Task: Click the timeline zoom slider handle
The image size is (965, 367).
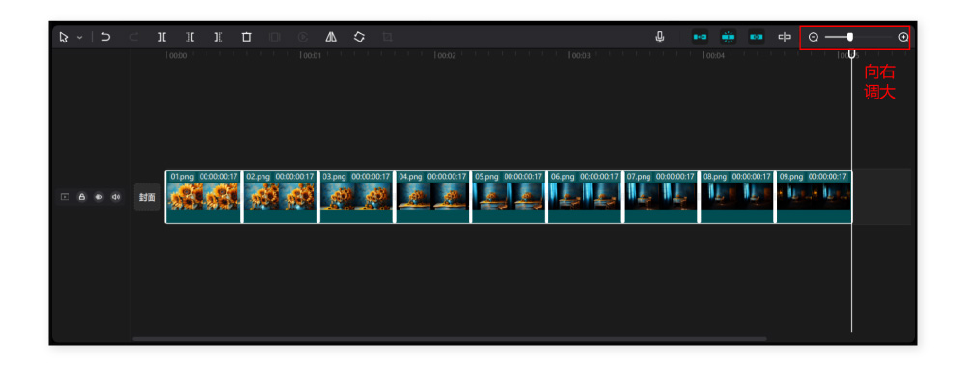Action: (850, 37)
